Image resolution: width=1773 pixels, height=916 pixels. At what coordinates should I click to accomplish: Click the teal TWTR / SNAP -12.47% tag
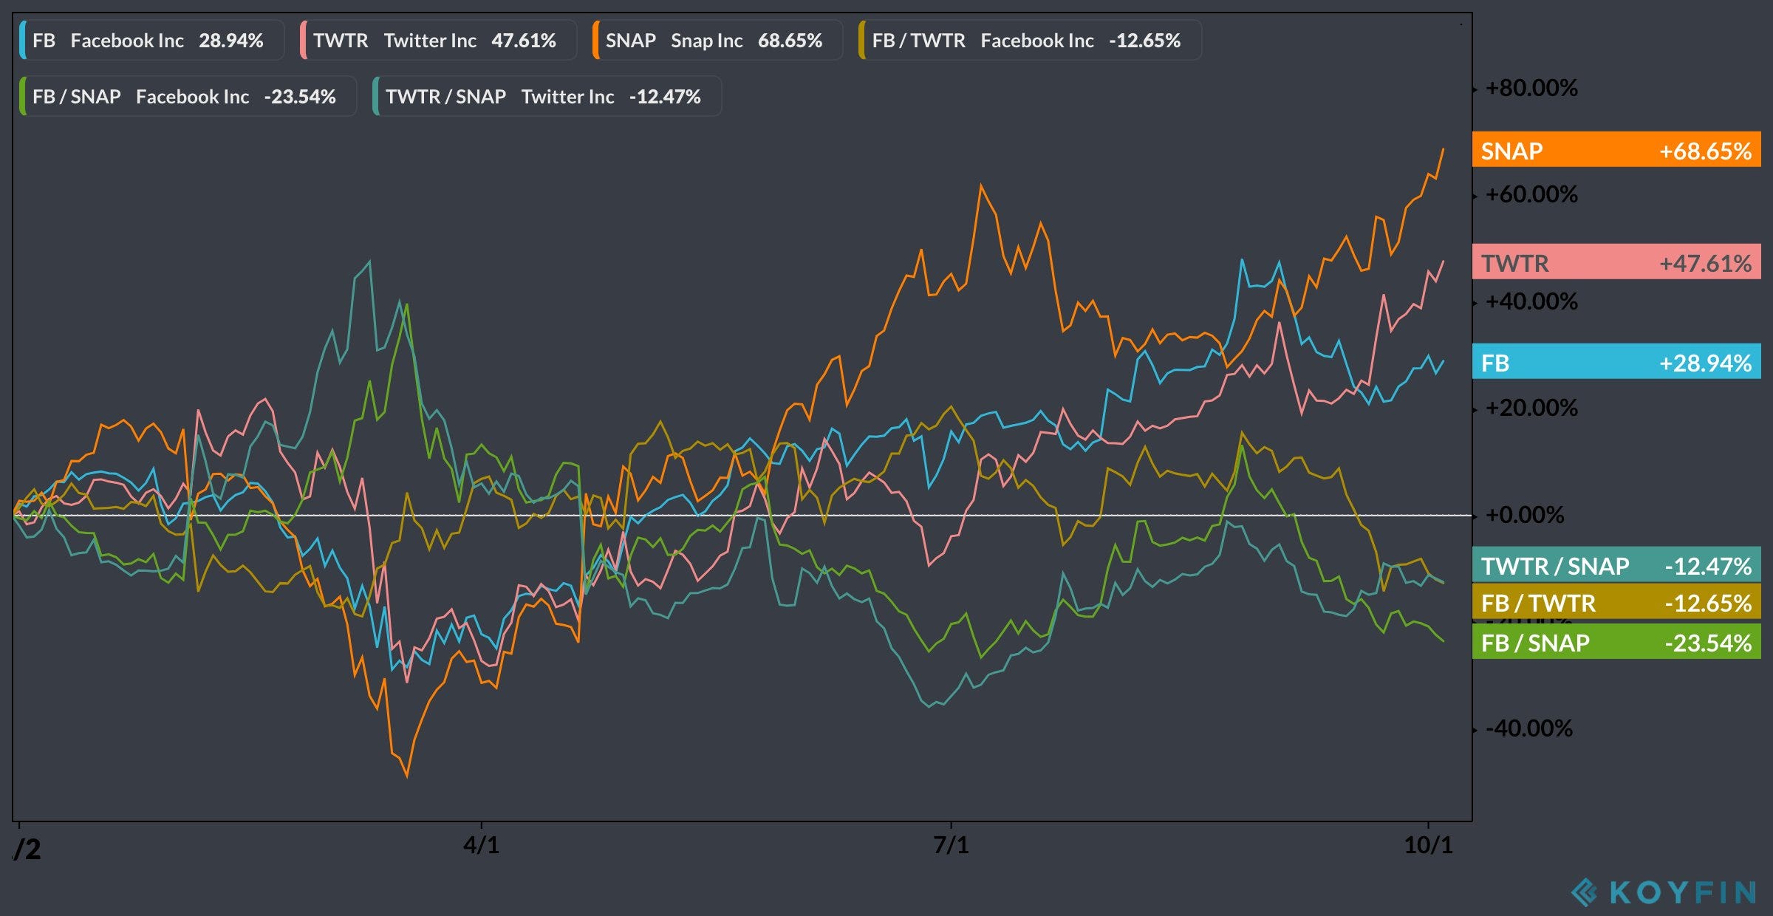pos(1616,566)
